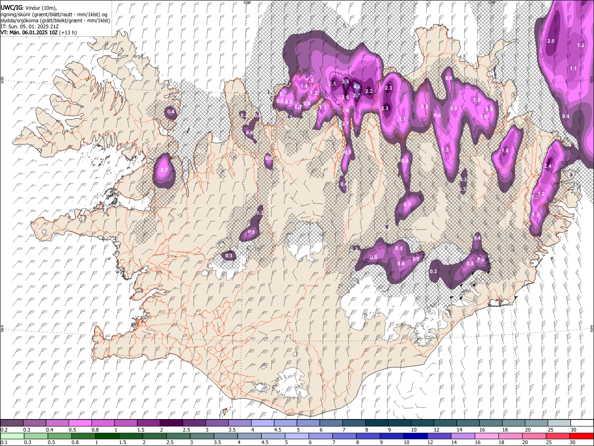The width and height of the screenshot is (594, 446).
Task: Select the snow legend swatch between 0.5 and 0.8
Action: click(80, 423)
